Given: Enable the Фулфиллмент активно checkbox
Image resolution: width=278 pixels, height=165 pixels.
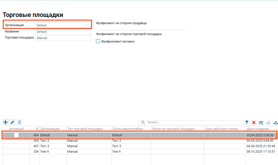Looking at the screenshot, I should [x=98, y=41].
